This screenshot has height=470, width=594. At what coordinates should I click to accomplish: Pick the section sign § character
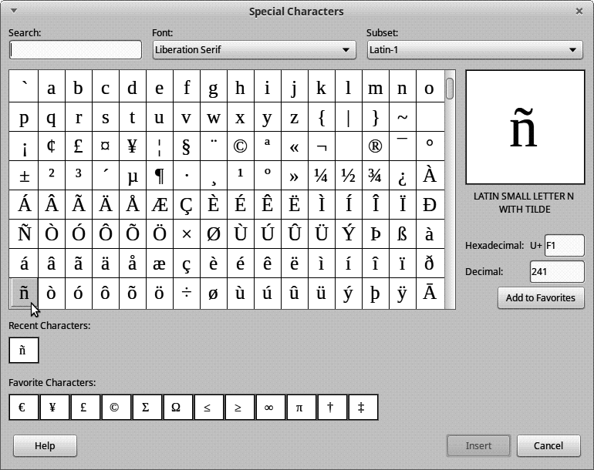click(x=186, y=146)
